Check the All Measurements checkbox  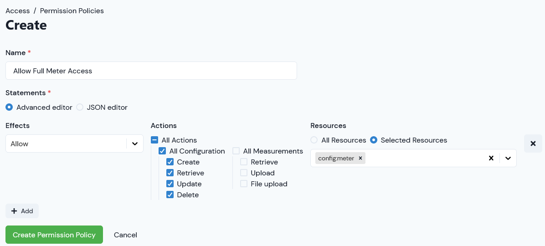pos(237,151)
